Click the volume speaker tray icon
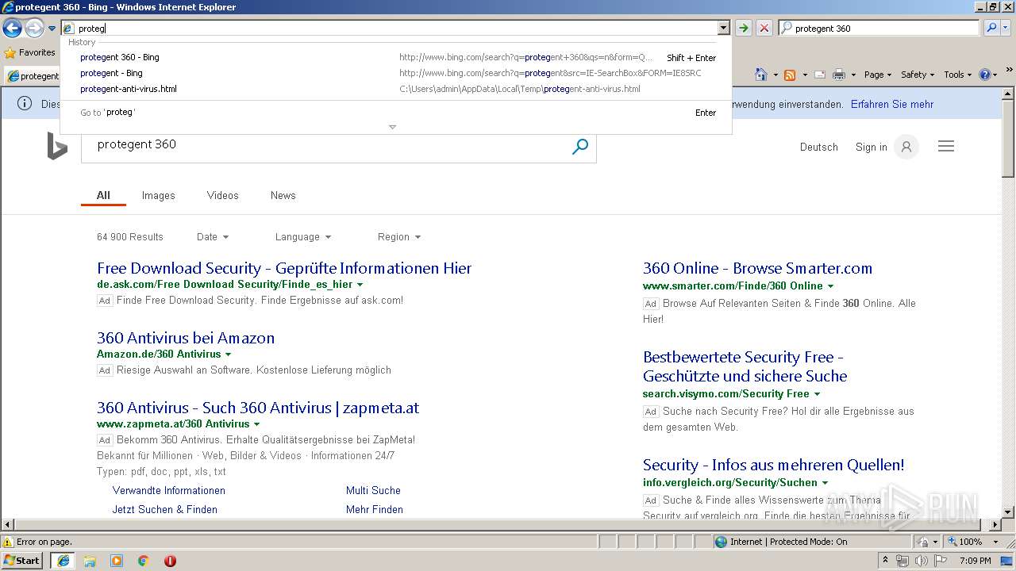 pyautogui.click(x=921, y=561)
